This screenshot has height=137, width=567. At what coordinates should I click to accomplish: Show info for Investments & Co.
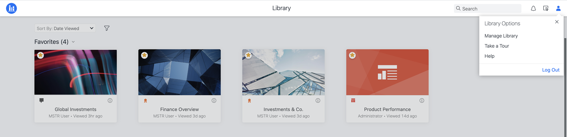pos(318,100)
